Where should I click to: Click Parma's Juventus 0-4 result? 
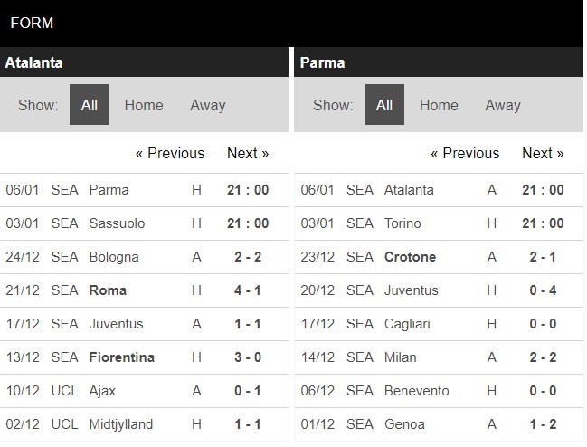543,290
